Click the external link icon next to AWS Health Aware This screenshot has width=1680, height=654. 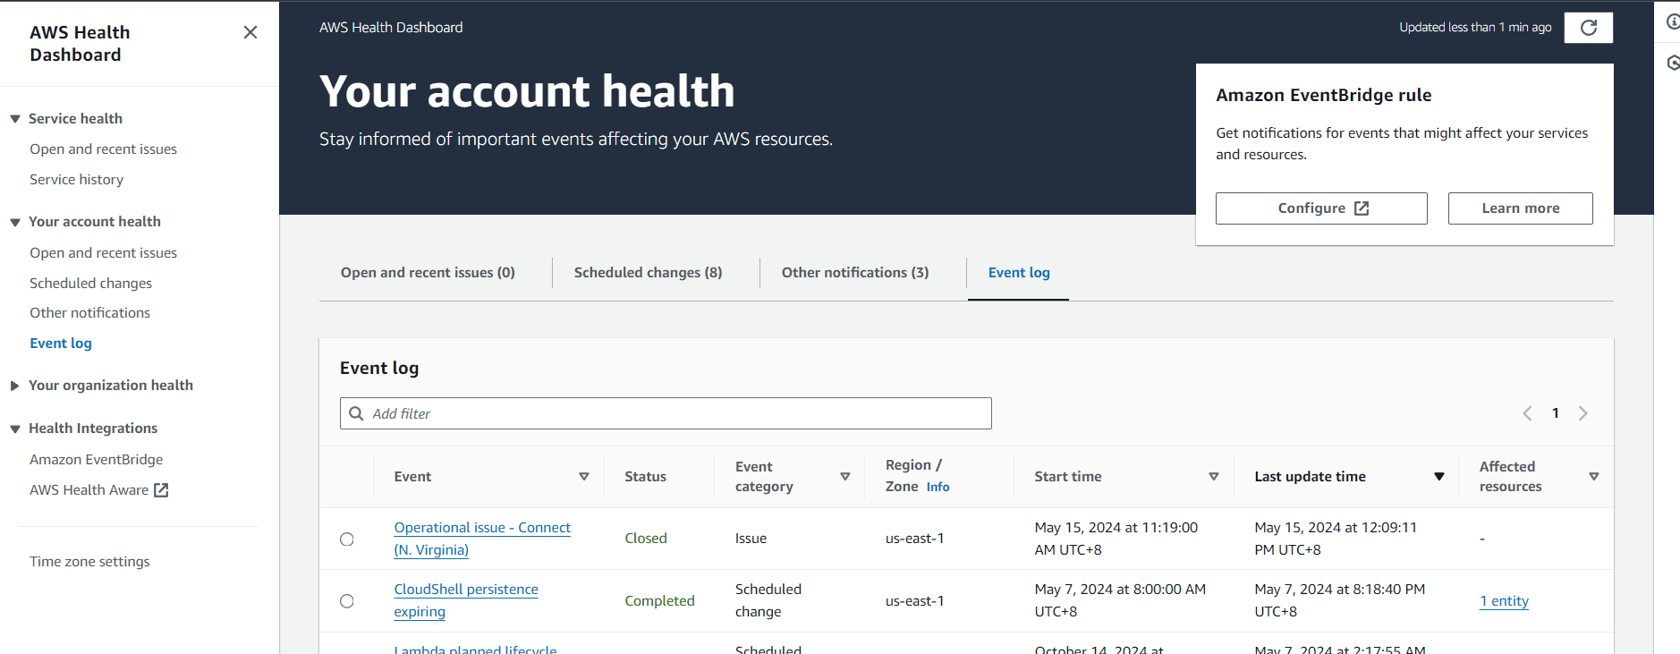pyautogui.click(x=161, y=490)
